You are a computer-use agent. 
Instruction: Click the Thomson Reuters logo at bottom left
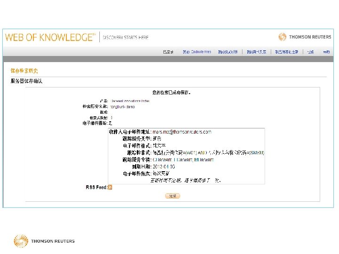(44, 241)
